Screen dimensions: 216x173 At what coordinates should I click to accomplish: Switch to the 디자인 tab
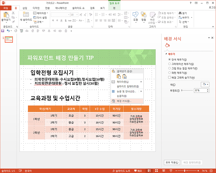click(x=36, y=8)
